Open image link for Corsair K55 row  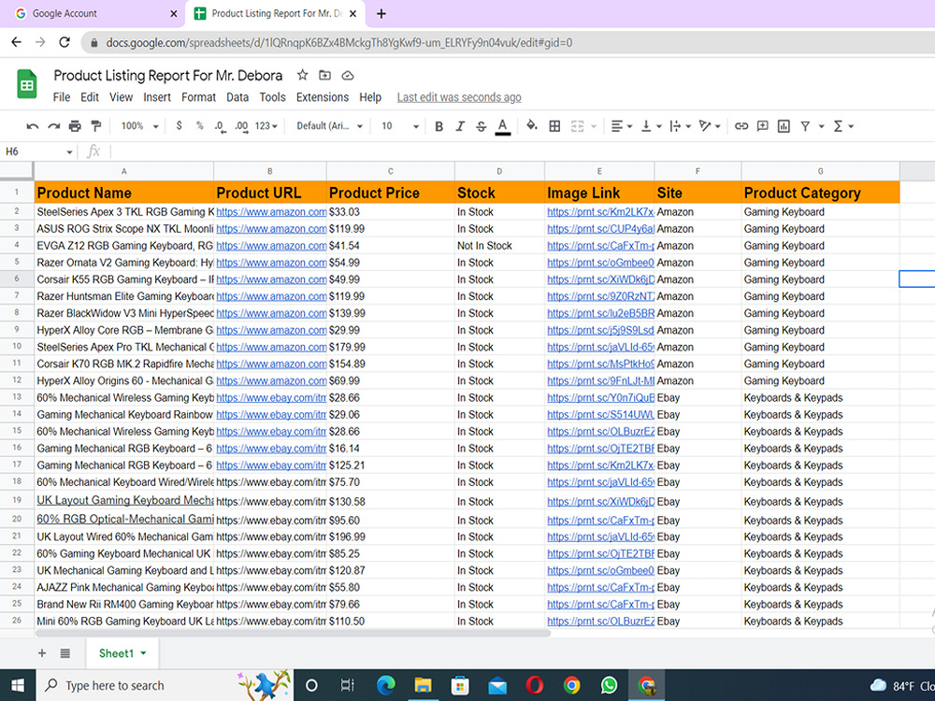(600, 279)
